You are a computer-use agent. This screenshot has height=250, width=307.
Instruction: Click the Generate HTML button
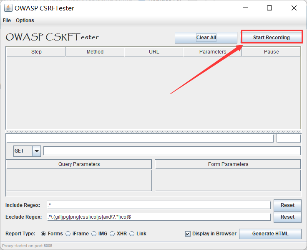pos(270,234)
